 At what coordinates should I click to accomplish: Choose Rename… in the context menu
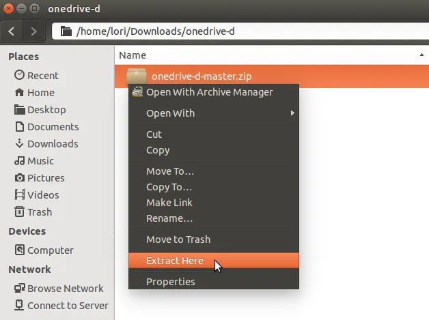pos(214,218)
